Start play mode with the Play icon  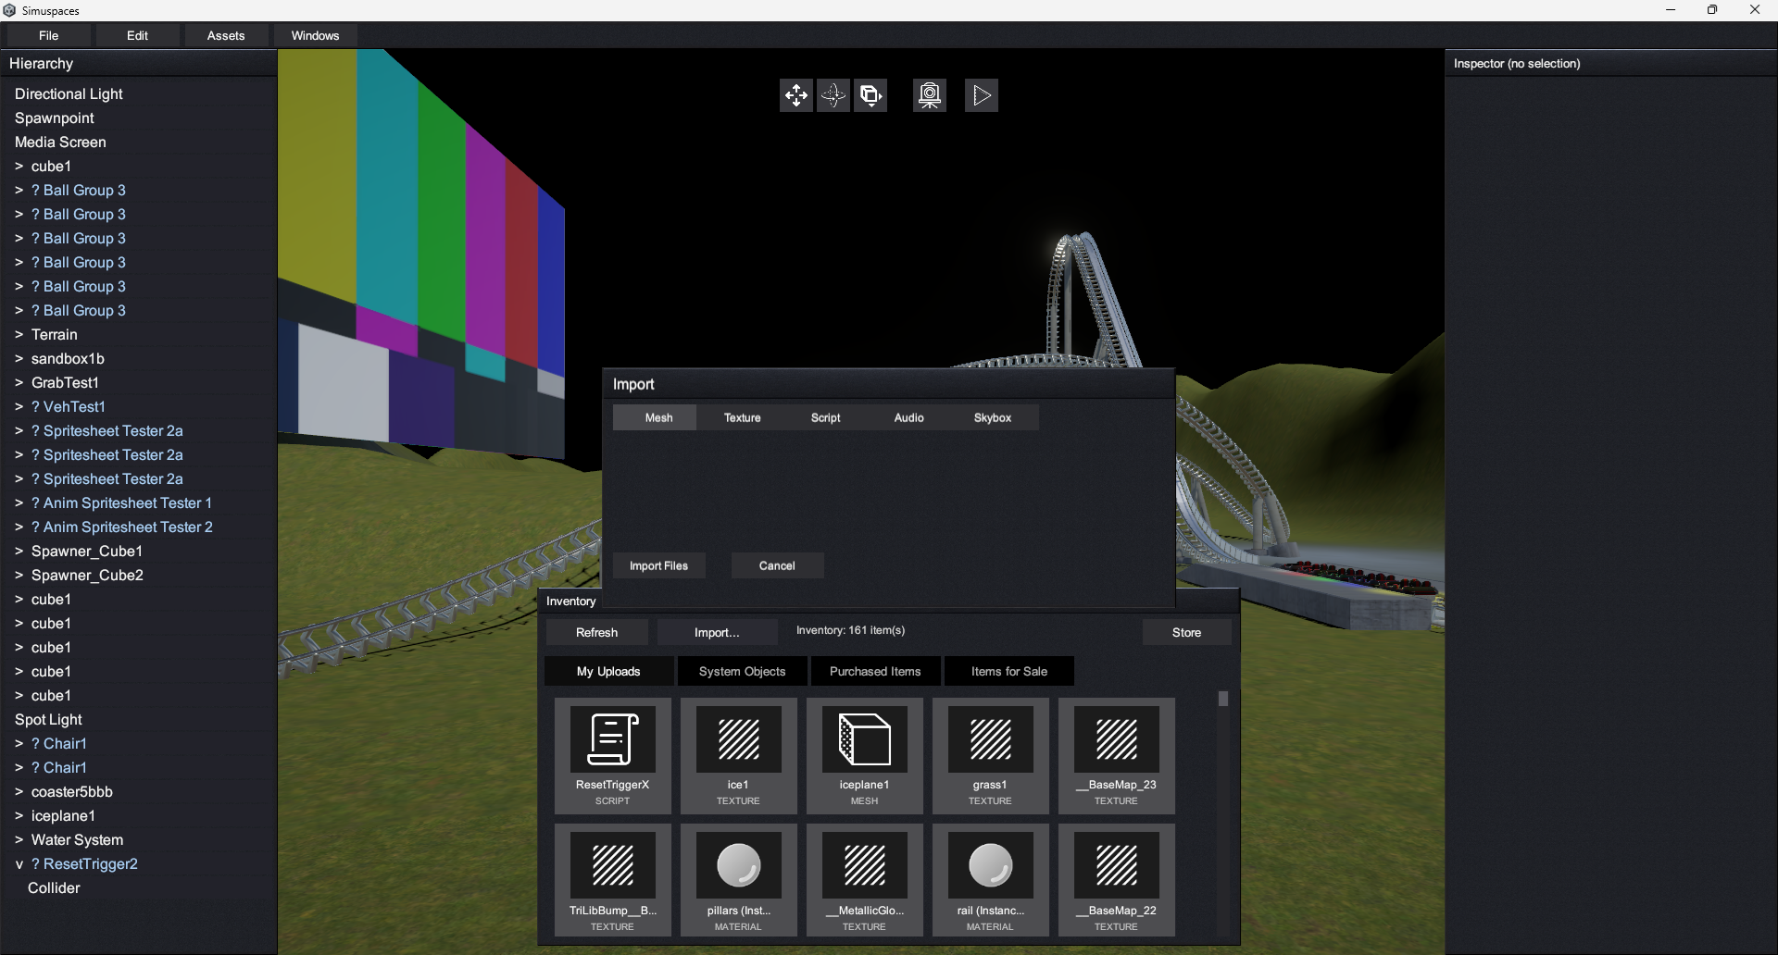(x=982, y=95)
